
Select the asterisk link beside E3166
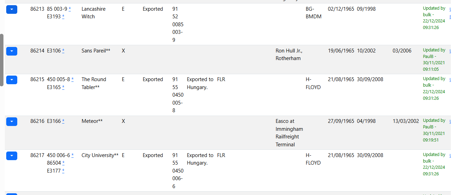tap(63, 121)
